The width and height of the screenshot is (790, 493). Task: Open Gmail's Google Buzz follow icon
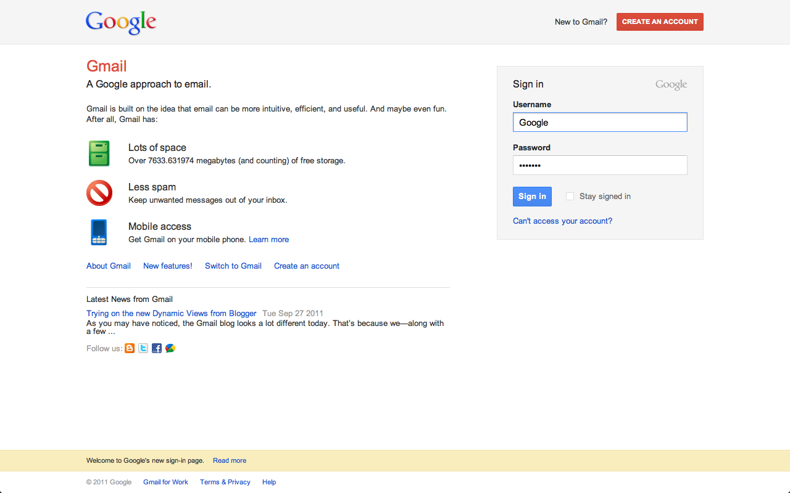click(170, 348)
